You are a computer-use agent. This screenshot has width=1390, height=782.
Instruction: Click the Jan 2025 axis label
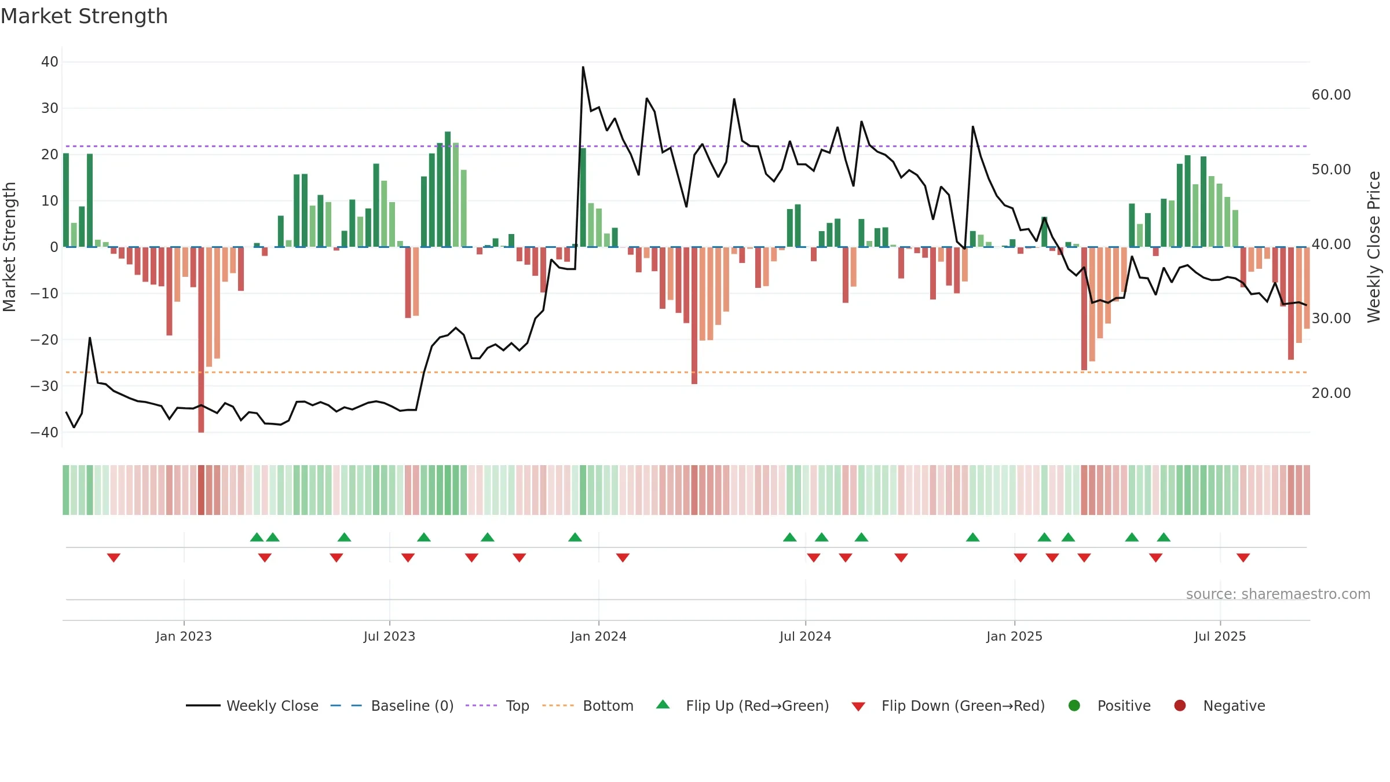point(1014,636)
